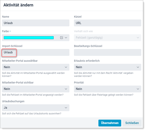Open Mitarbeiter-Portal auswählbar dropdown
Image resolution: width=146 pixels, height=131 pixels.
pos(36,67)
